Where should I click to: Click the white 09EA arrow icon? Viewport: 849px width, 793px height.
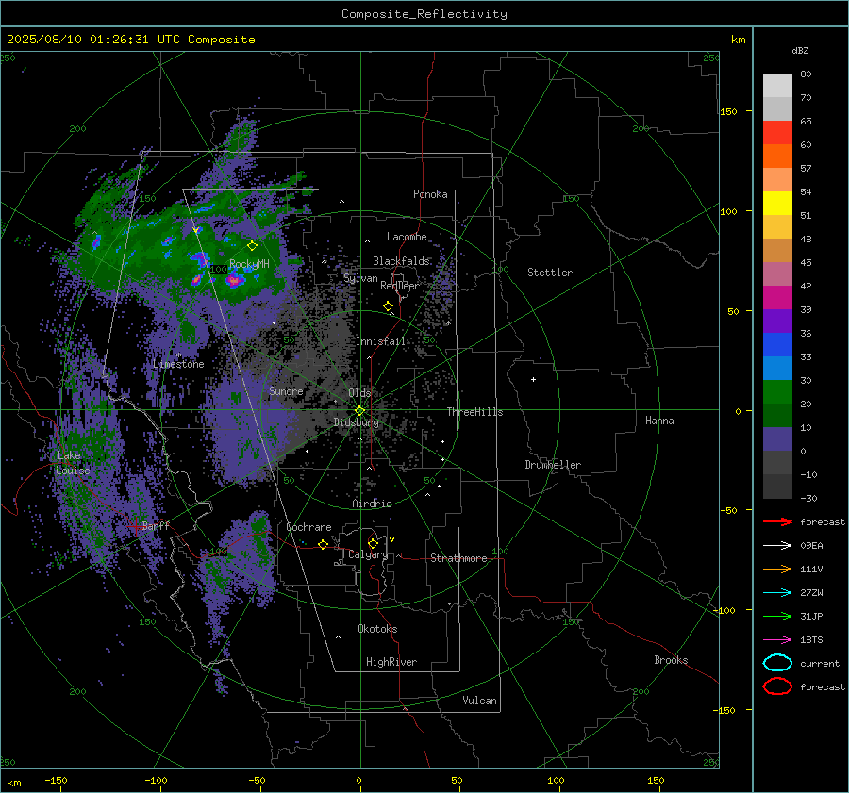point(777,546)
